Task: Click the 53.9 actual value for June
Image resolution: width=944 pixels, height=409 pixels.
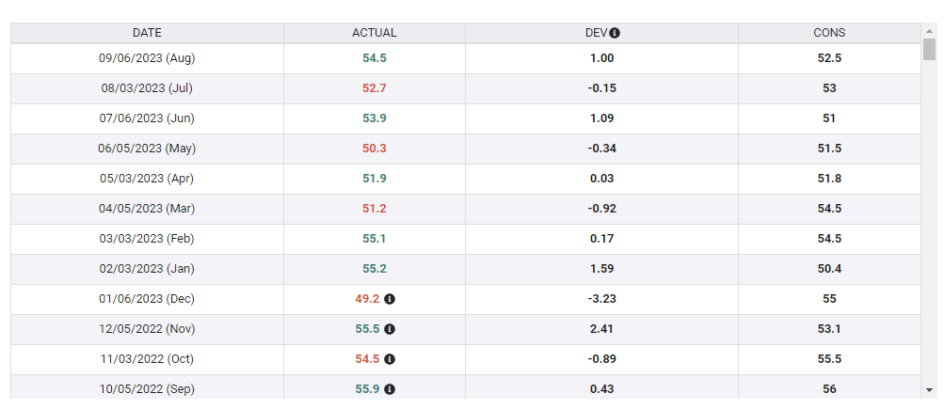Action: [x=375, y=118]
